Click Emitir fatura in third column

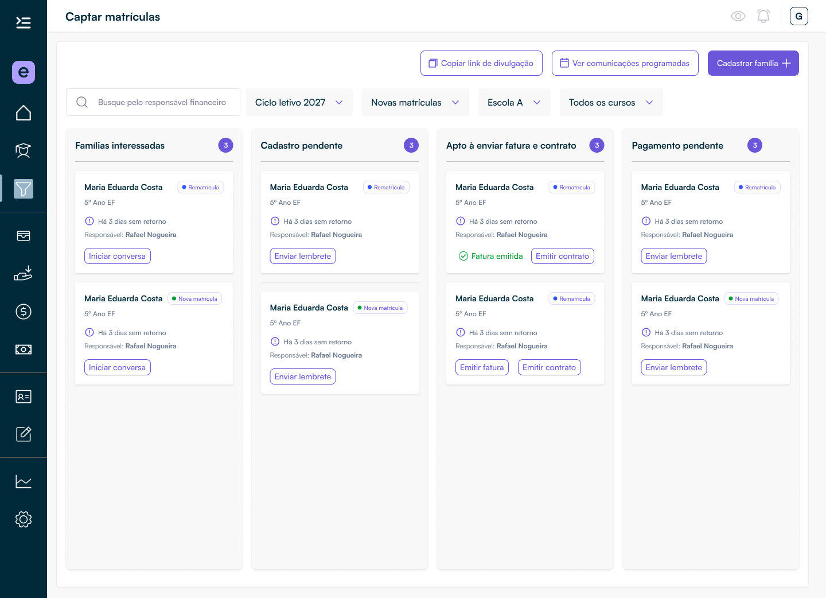(482, 367)
